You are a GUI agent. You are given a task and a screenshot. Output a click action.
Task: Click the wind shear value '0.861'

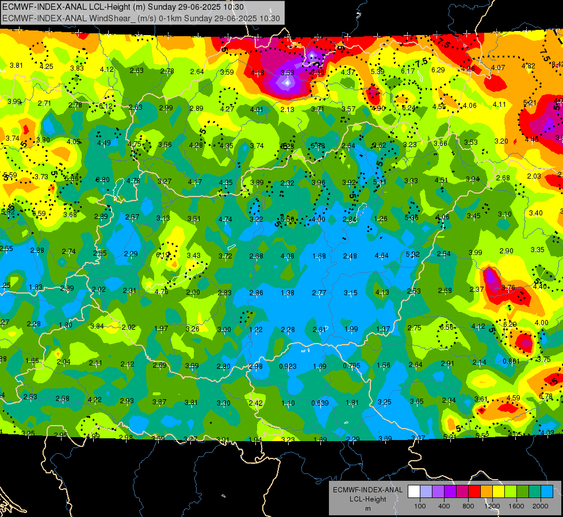click(511, 361)
